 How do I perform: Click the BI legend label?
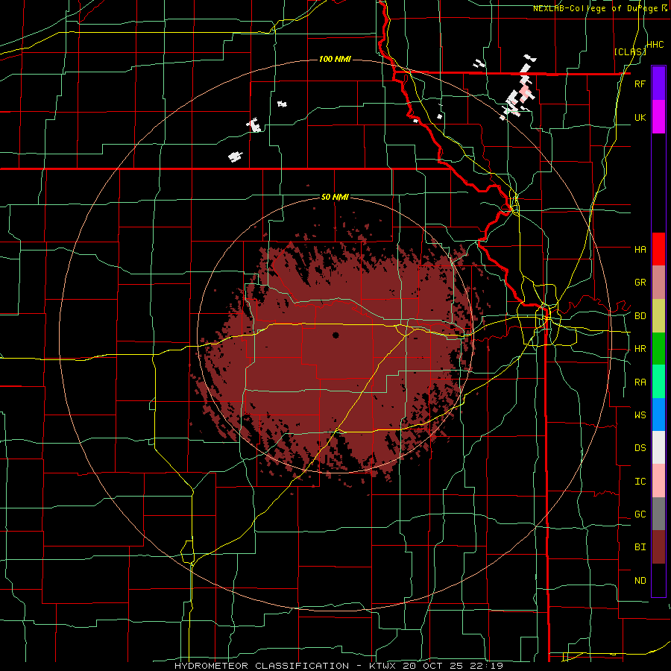[x=640, y=547]
